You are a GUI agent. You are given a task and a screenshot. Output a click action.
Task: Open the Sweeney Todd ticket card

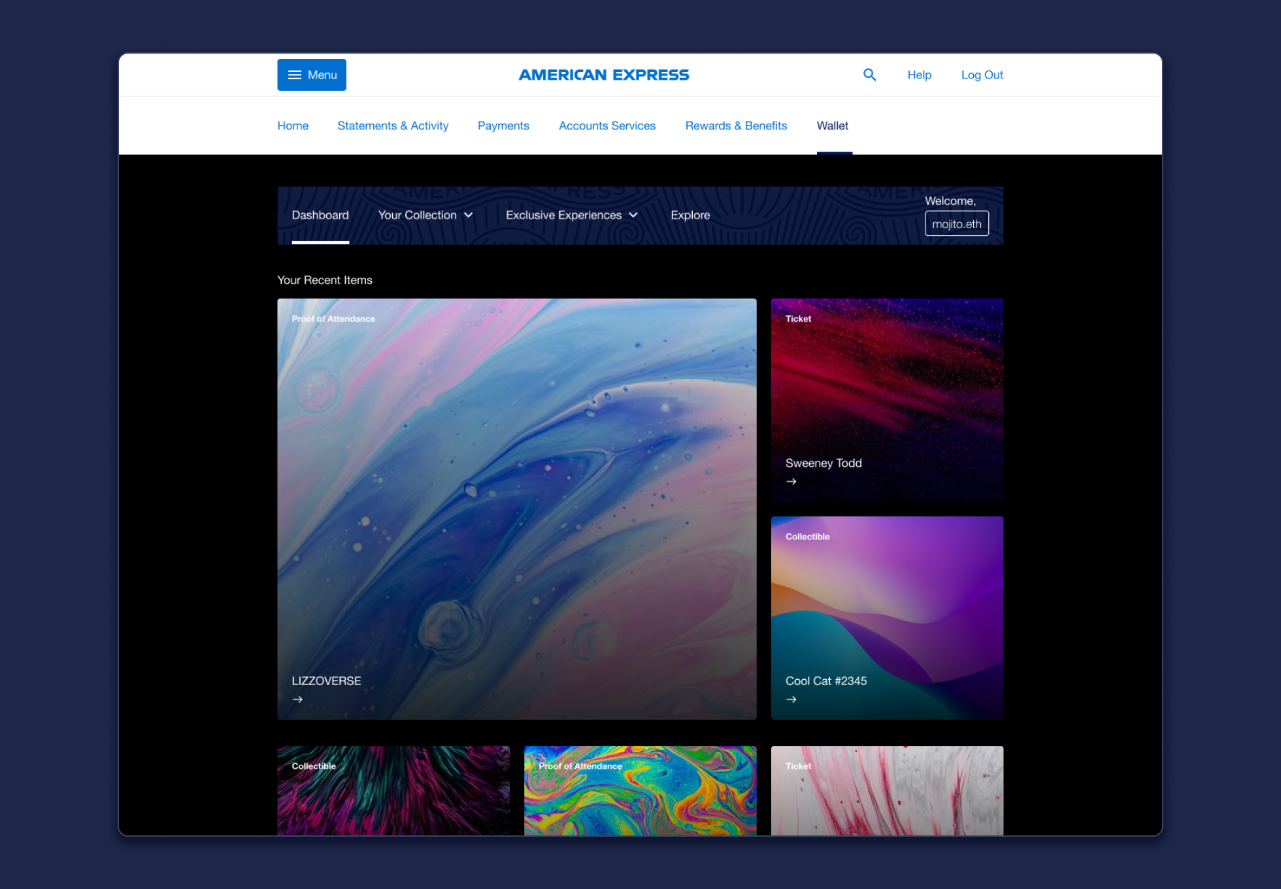coord(887,400)
